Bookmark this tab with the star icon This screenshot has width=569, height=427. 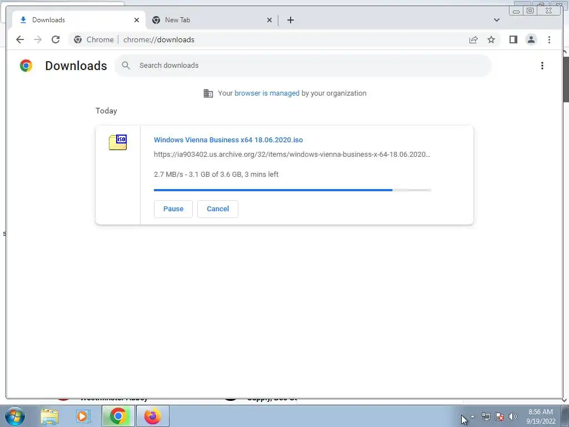pyautogui.click(x=491, y=39)
